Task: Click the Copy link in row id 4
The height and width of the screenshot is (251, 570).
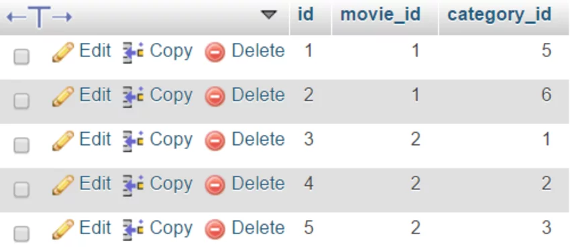Action: 171,184
